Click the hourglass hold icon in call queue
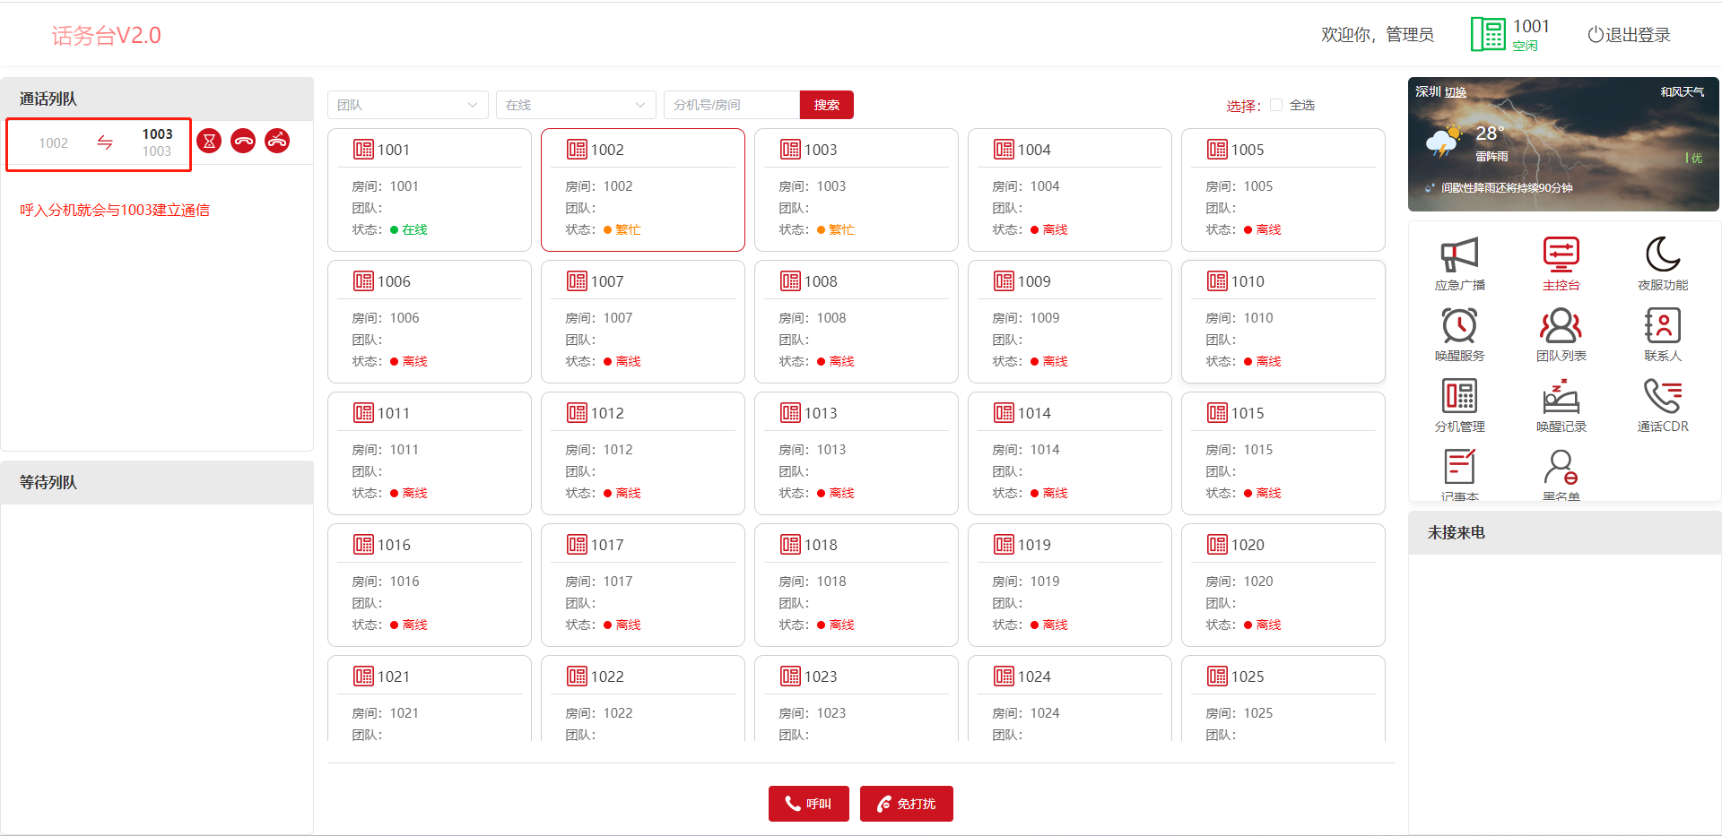1722x836 pixels. coord(209,141)
